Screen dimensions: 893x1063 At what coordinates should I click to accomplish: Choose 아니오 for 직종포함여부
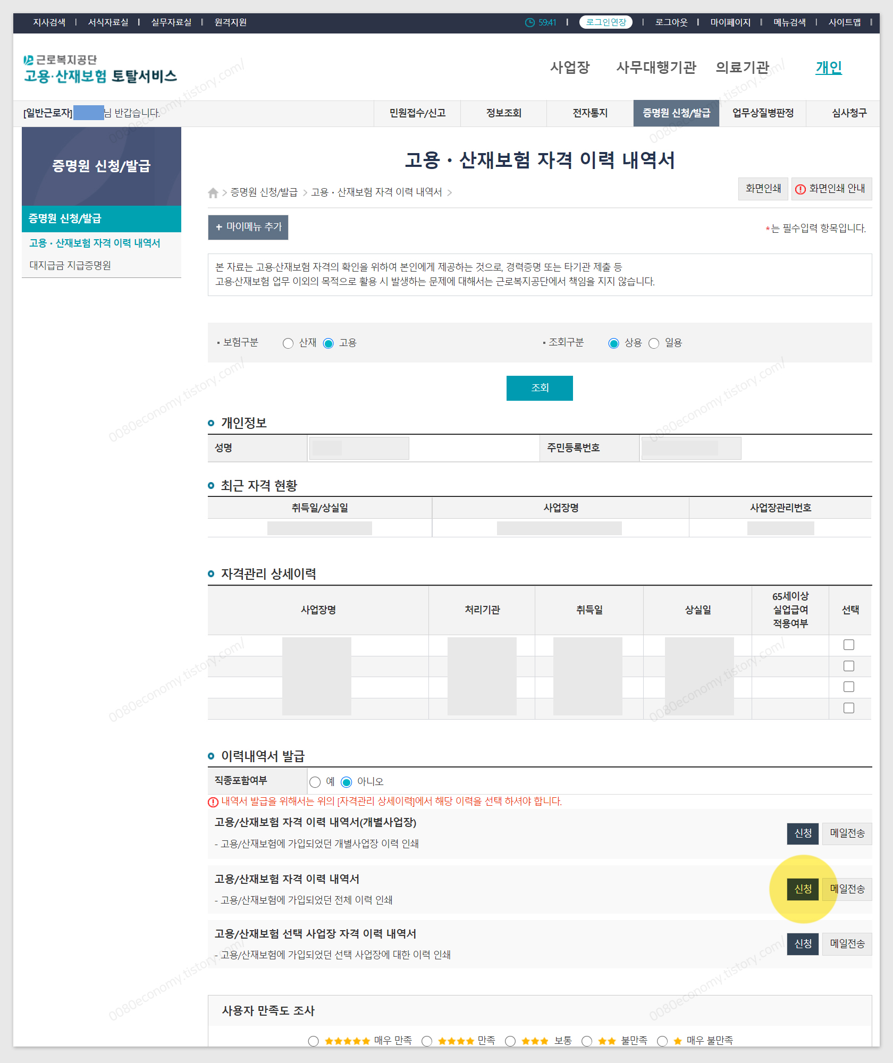pos(347,782)
